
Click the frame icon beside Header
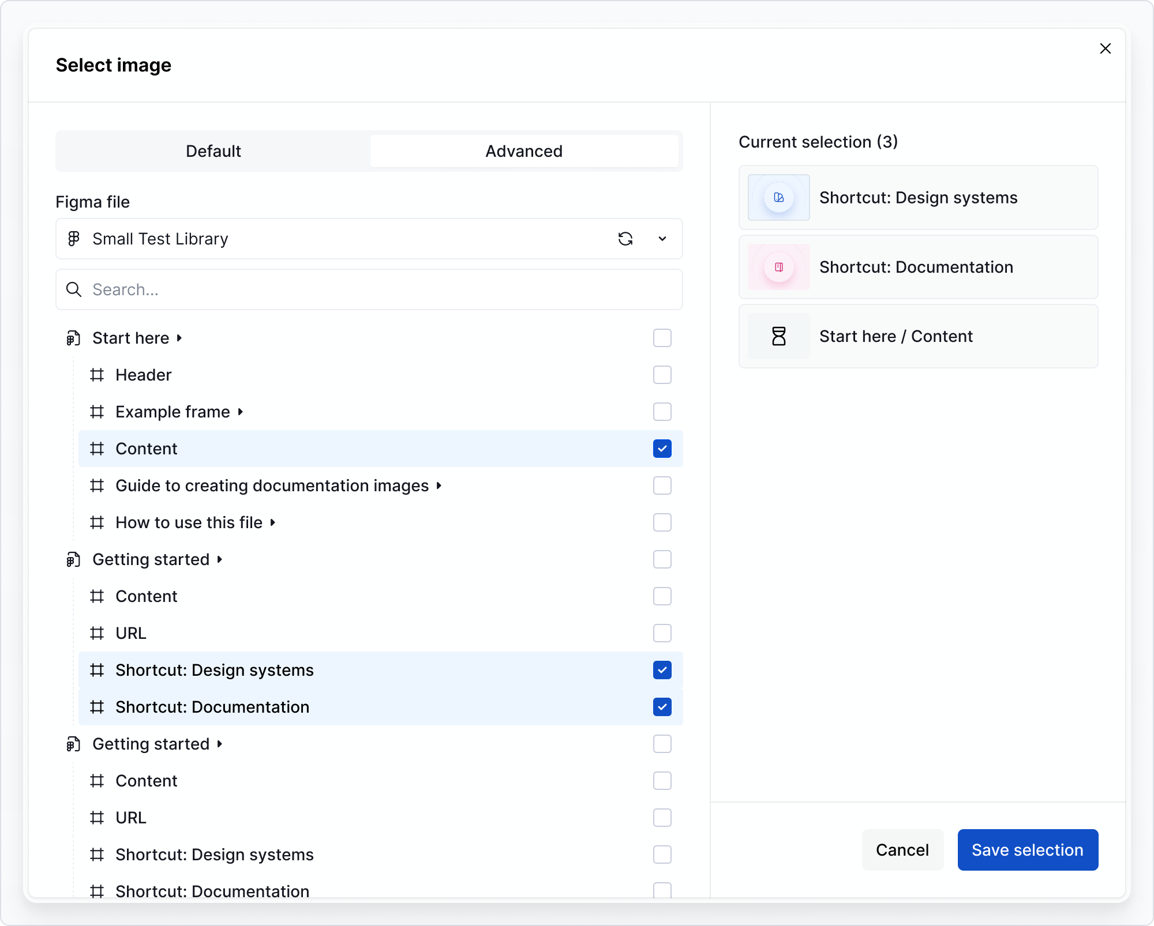click(x=97, y=375)
